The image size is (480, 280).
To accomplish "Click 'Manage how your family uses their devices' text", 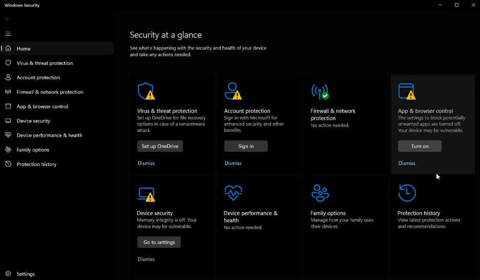I will pyautogui.click(x=342, y=223).
